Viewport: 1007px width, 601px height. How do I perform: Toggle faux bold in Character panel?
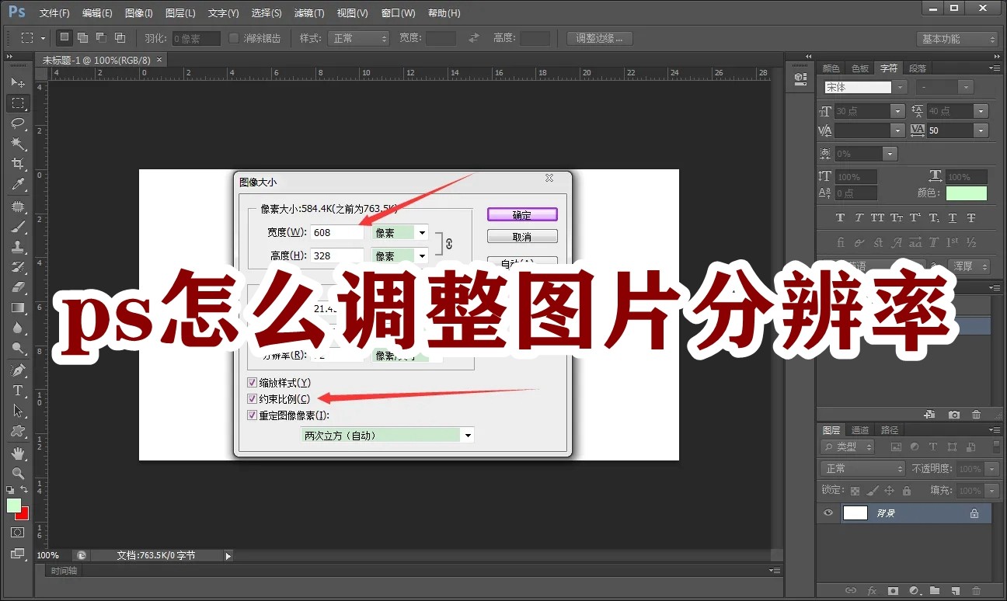pos(840,218)
